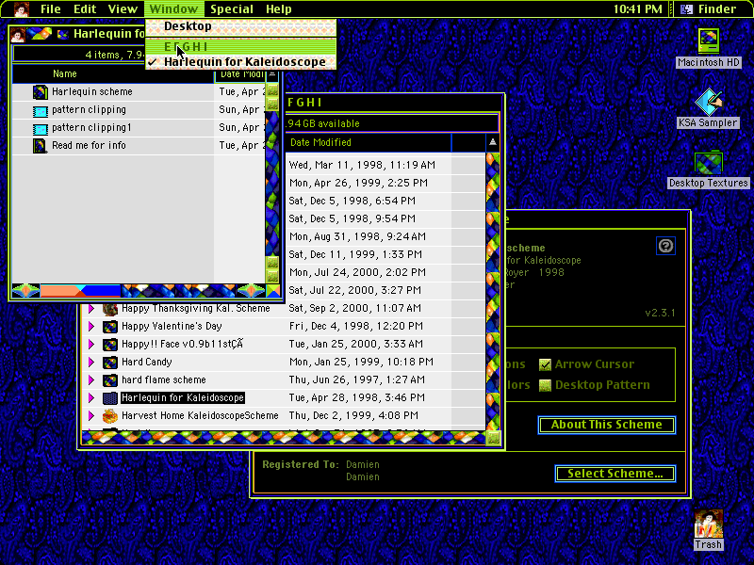This screenshot has width=754, height=565.
Task: Select the icon beside pattern clipping
Action: tap(40, 110)
